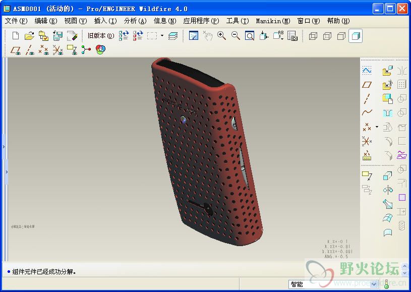Viewport: 411px width, 292px height.
Task: Toggle coordinate systems visibility
Action: point(57,50)
